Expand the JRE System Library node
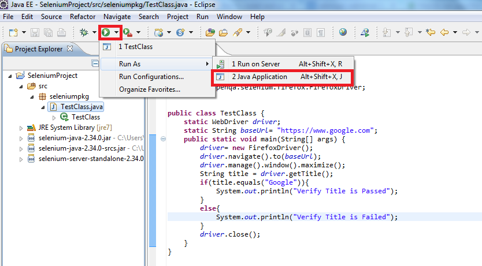Image resolution: width=482 pixels, height=266 pixels. [21, 128]
